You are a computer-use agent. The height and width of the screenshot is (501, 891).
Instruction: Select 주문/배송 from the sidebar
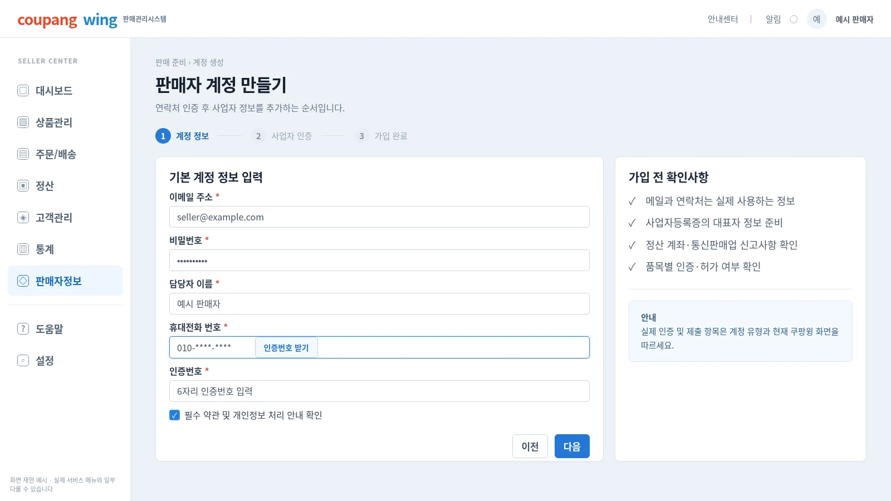pos(65,154)
